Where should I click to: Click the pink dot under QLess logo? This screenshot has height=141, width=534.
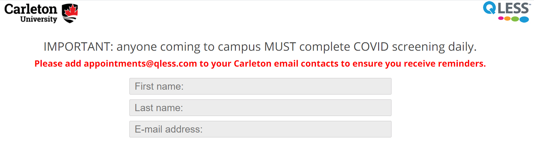pyautogui.click(x=501, y=19)
